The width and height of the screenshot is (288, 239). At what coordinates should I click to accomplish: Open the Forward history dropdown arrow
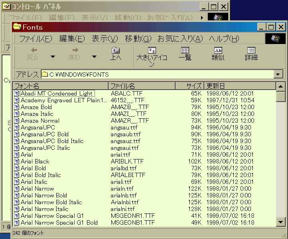[x=94, y=57]
